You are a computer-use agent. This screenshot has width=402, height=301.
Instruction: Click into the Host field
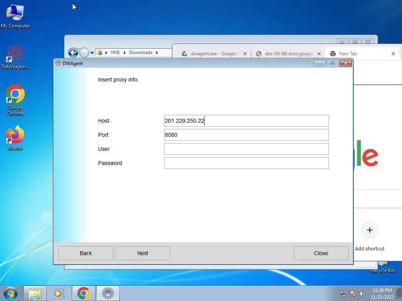coord(247,121)
